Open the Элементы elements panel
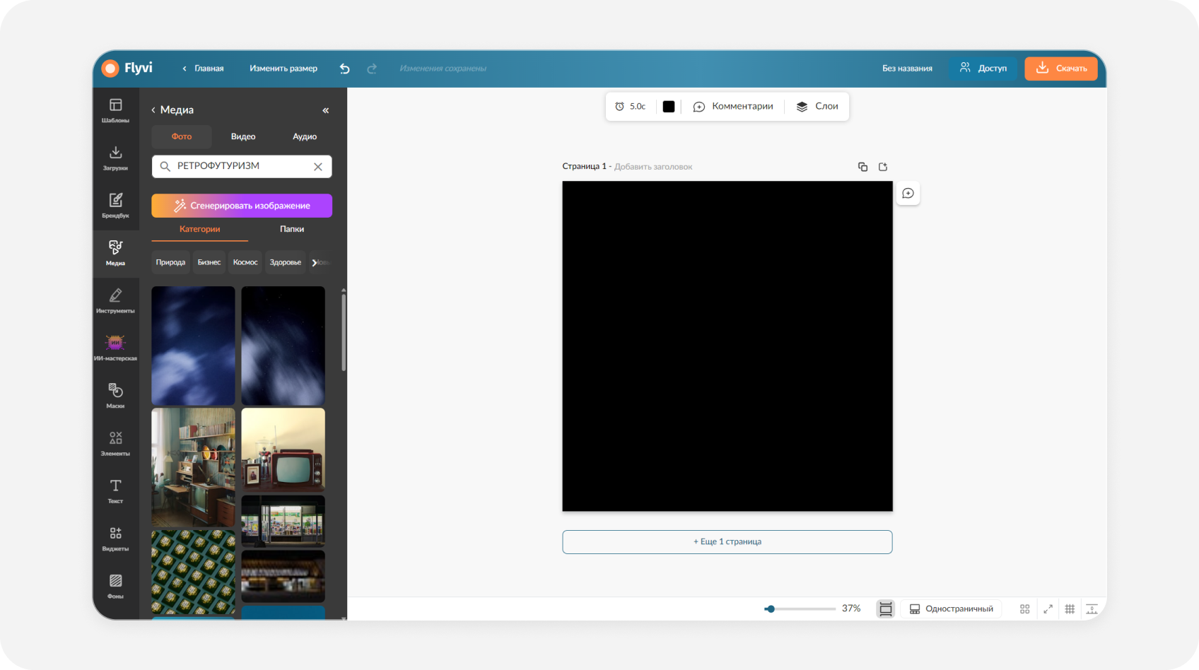Image resolution: width=1199 pixels, height=670 pixels. point(115,443)
